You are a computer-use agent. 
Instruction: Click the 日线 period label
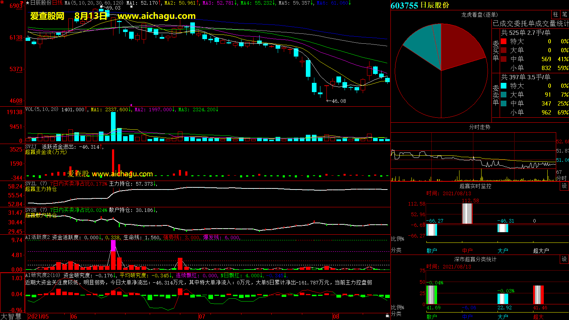(x=57, y=3)
